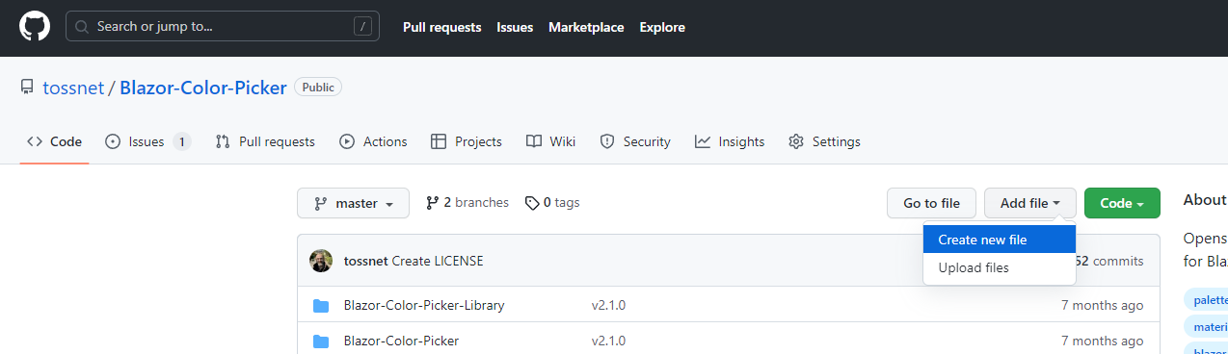This screenshot has width=1228, height=354.
Task: Open Issues in top navigation
Action: point(515,27)
